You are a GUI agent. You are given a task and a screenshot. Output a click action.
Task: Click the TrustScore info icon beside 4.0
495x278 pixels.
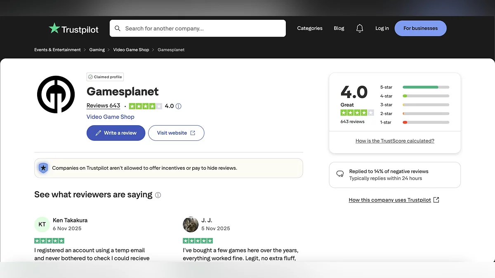179,106
